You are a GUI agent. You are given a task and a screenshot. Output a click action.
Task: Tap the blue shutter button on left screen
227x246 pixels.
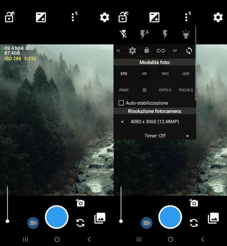pos(57,217)
